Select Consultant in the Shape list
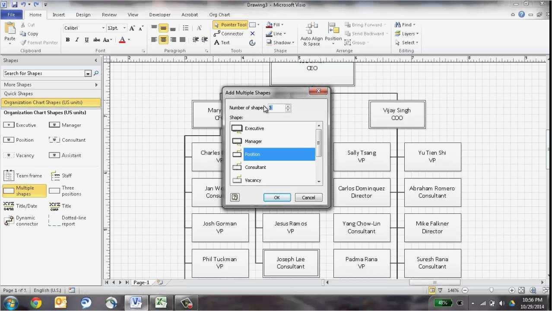This screenshot has width=552, height=311. [273, 167]
